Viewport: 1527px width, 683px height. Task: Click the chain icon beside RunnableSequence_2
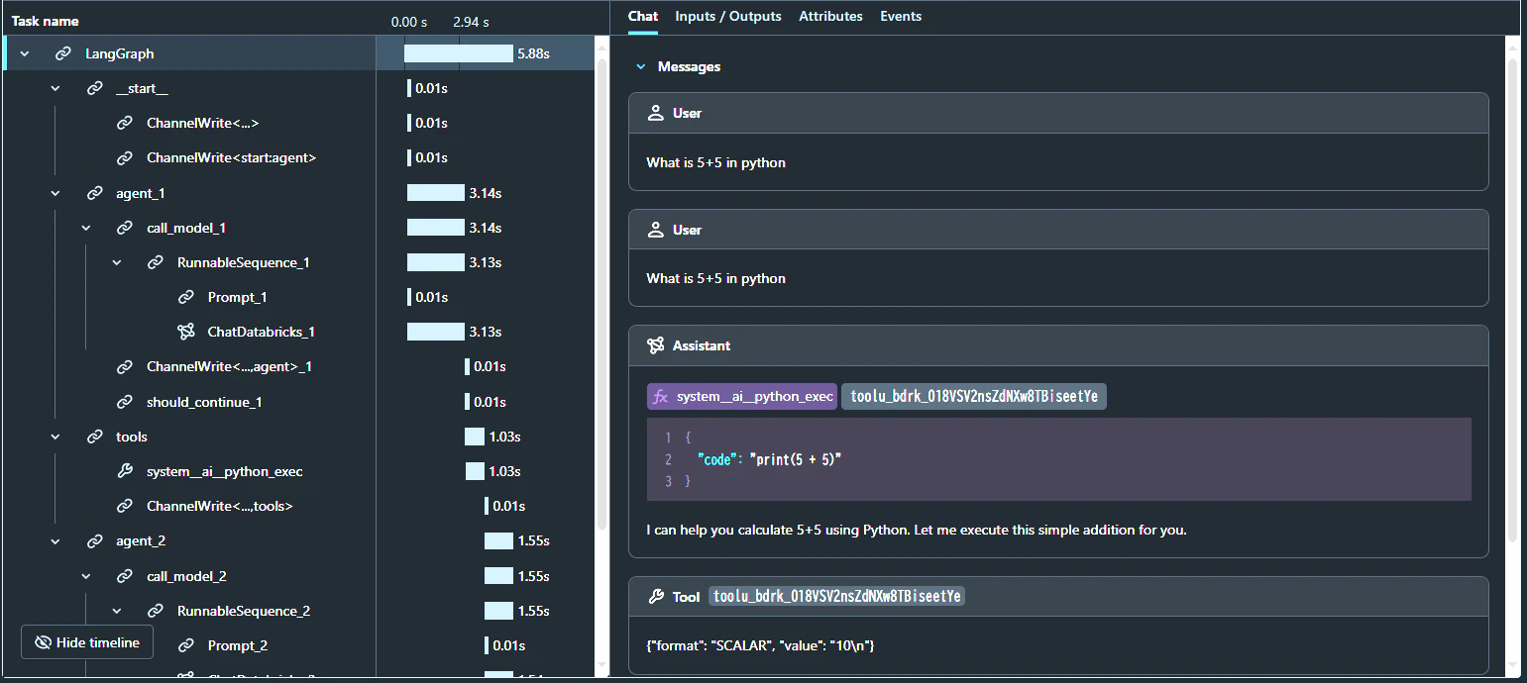pyautogui.click(x=156, y=611)
